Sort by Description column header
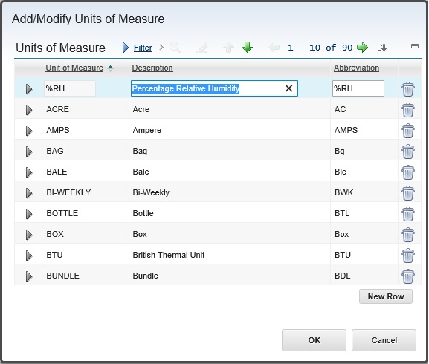429x364 pixels. coord(152,68)
